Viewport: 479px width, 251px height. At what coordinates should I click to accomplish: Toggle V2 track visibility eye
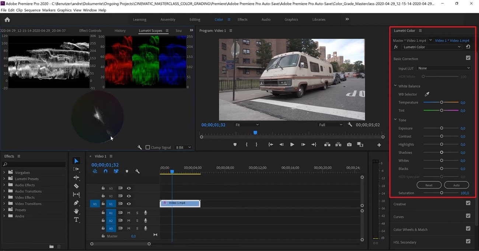129,196
